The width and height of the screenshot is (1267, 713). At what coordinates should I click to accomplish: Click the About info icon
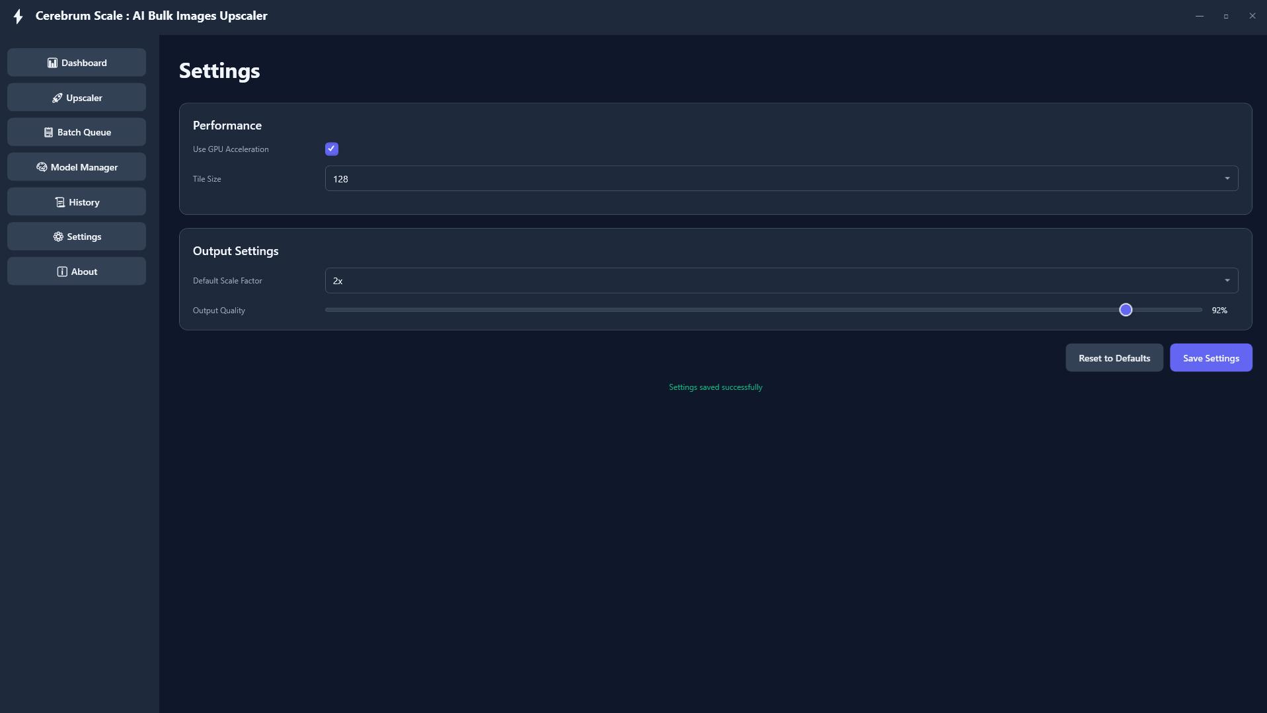62,272
